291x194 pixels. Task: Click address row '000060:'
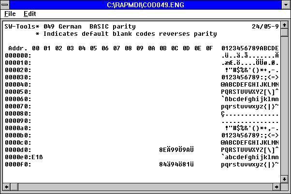pyautogui.click(x=18, y=99)
